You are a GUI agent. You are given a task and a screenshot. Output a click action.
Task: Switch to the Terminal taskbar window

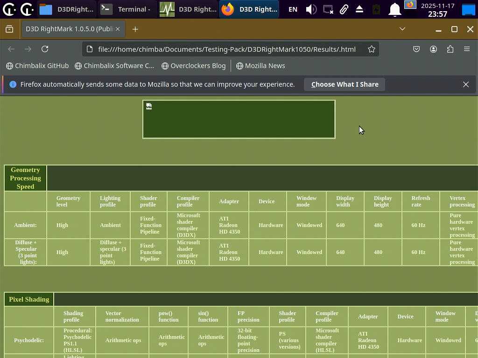[127, 9]
